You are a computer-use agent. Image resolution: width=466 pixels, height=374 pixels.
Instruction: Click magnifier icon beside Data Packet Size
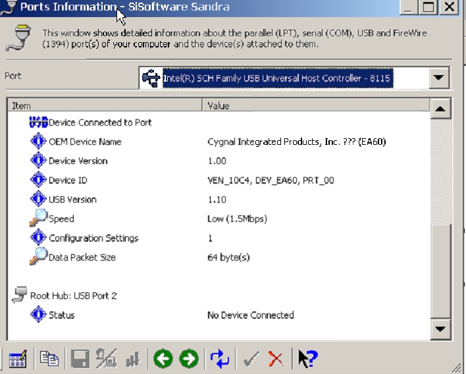[38, 256]
